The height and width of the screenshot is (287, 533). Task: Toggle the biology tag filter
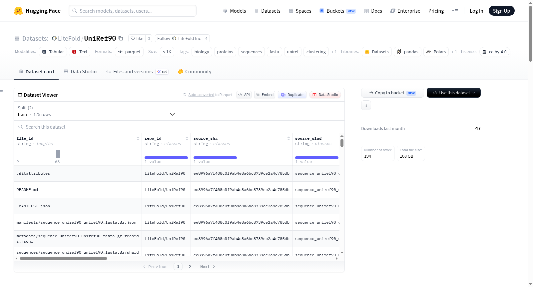coord(202,52)
